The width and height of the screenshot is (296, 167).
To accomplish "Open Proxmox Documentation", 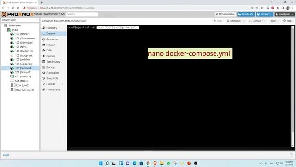I will click(x=225, y=14).
